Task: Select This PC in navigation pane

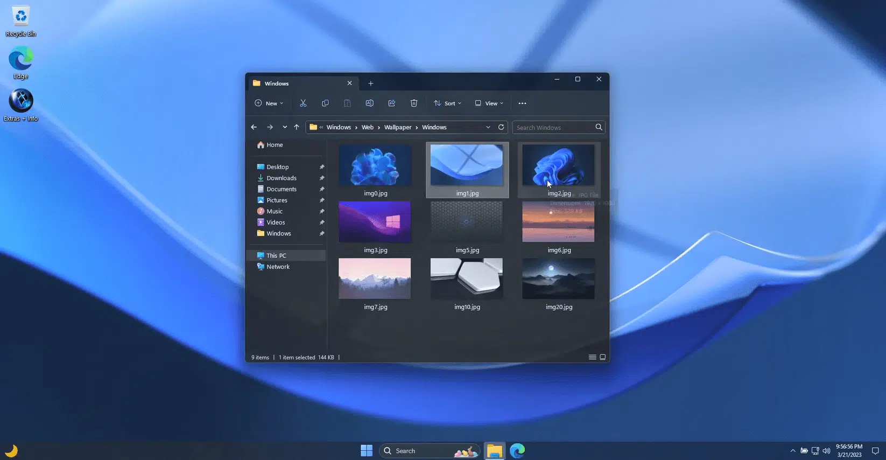Action: pos(286,255)
